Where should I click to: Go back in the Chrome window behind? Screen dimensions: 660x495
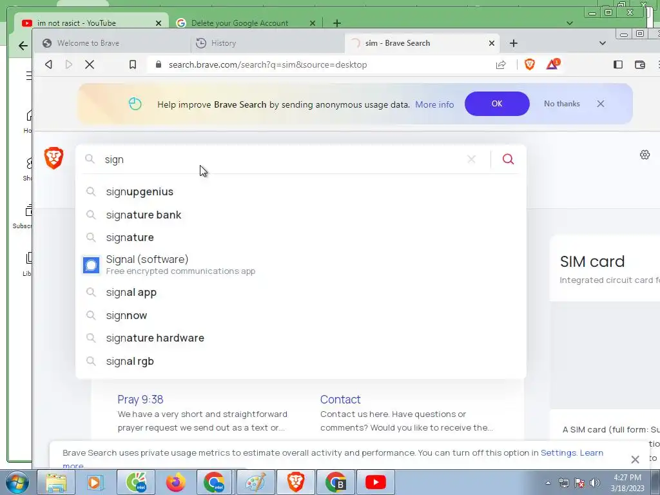click(x=23, y=46)
